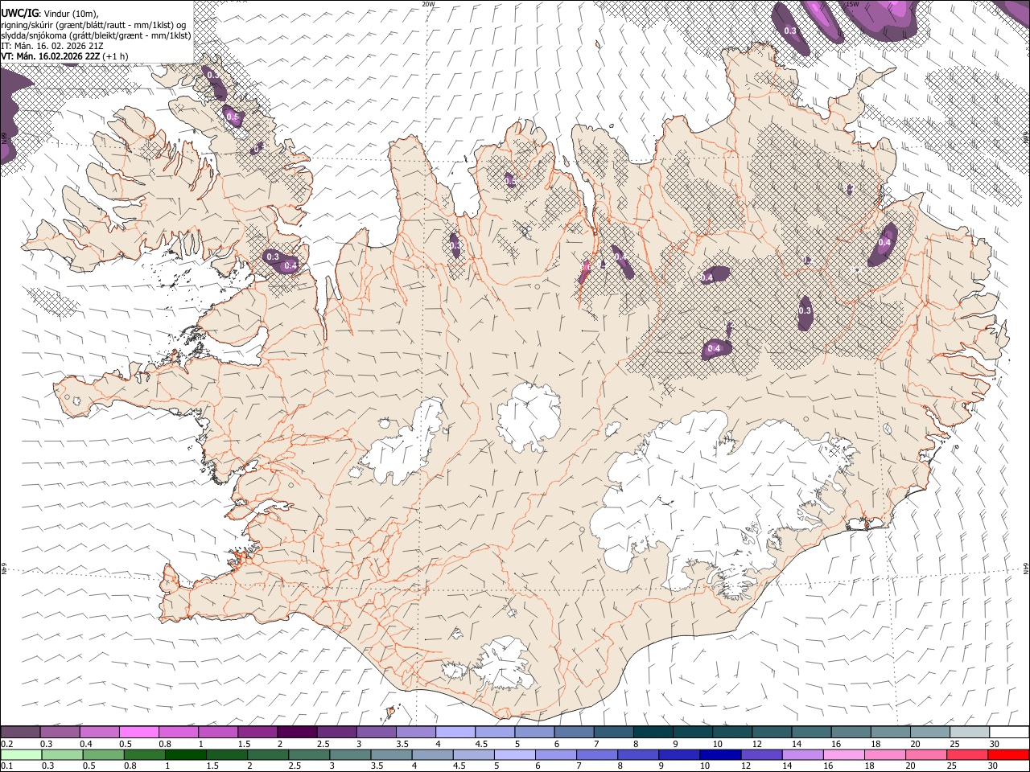
Task: Click the 0.3 snow patch beside the 15W label
Action: pyautogui.click(x=790, y=30)
